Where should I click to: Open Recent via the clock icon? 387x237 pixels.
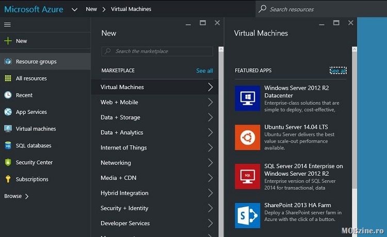point(8,95)
